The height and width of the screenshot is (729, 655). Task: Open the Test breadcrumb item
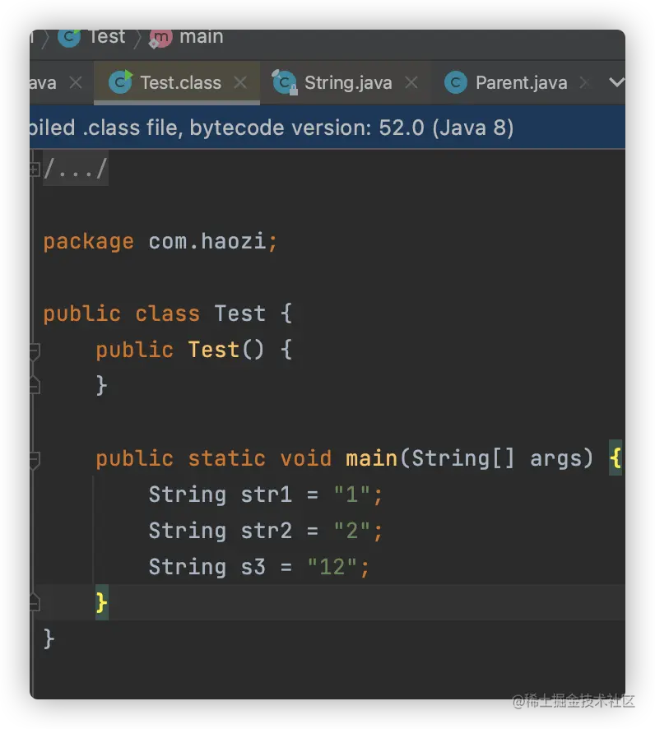pos(106,37)
